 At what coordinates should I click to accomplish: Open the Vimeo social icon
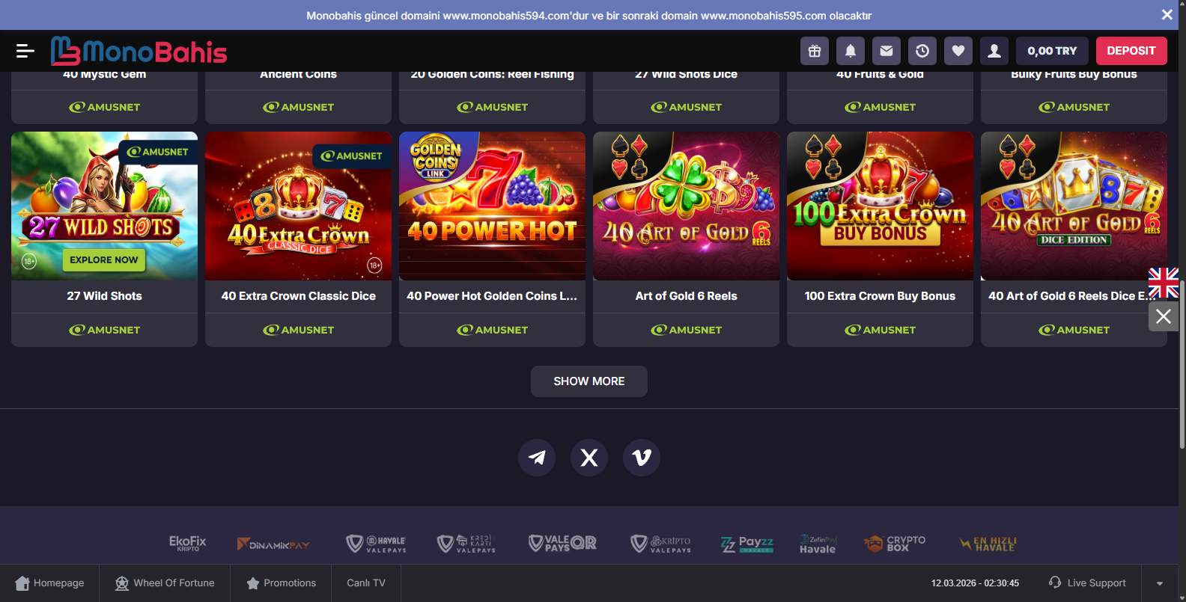click(x=642, y=458)
